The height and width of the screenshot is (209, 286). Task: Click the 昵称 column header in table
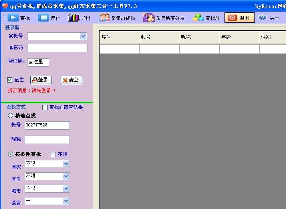[199, 37]
